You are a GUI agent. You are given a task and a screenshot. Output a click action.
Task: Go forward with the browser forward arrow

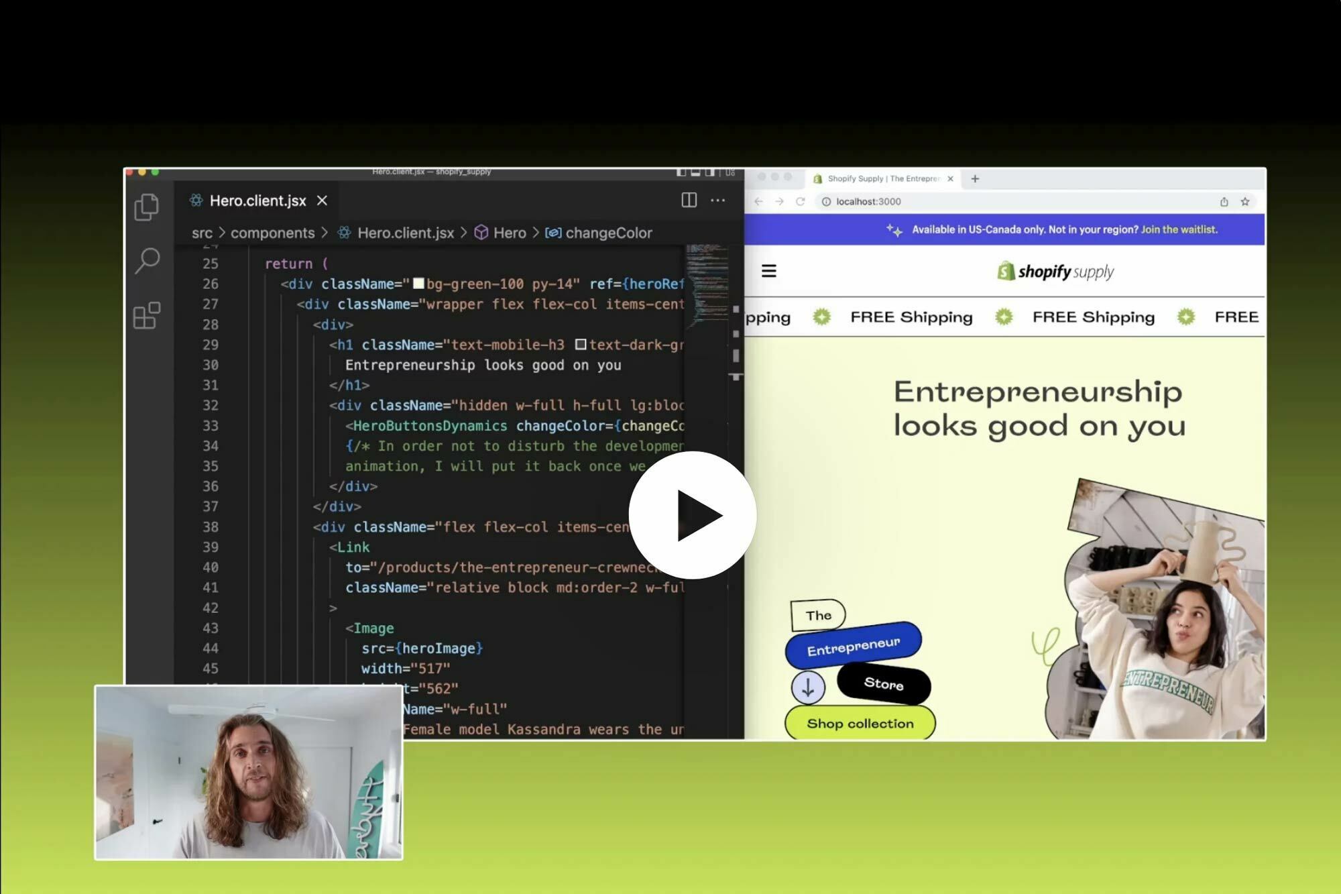(779, 201)
